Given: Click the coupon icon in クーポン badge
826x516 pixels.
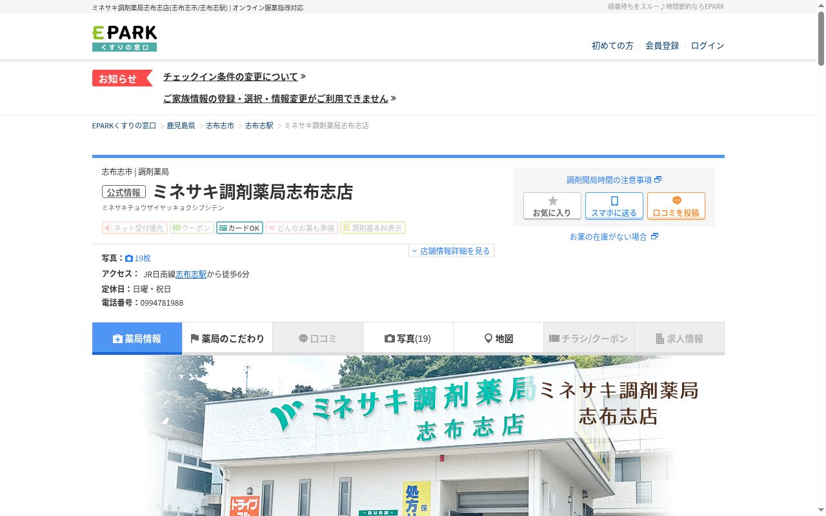Looking at the screenshot, I should point(177,228).
